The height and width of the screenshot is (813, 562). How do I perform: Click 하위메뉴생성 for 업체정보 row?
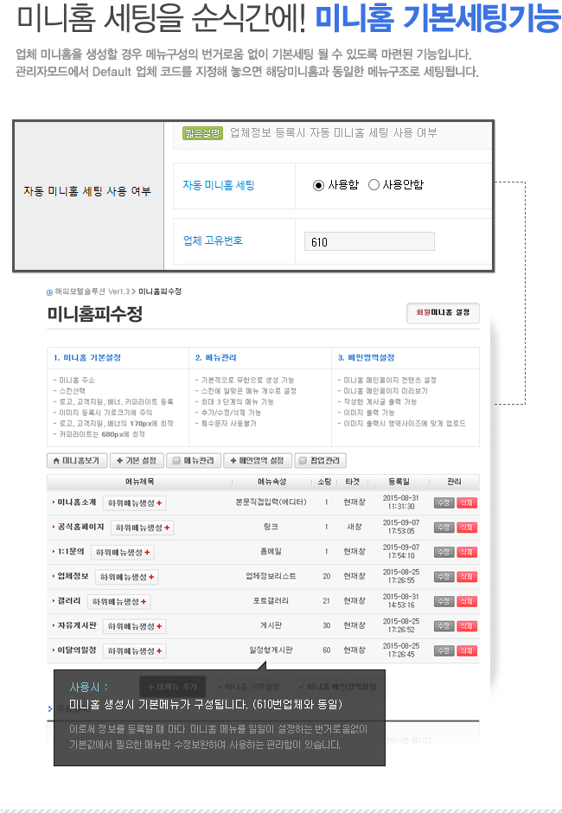[x=126, y=577]
